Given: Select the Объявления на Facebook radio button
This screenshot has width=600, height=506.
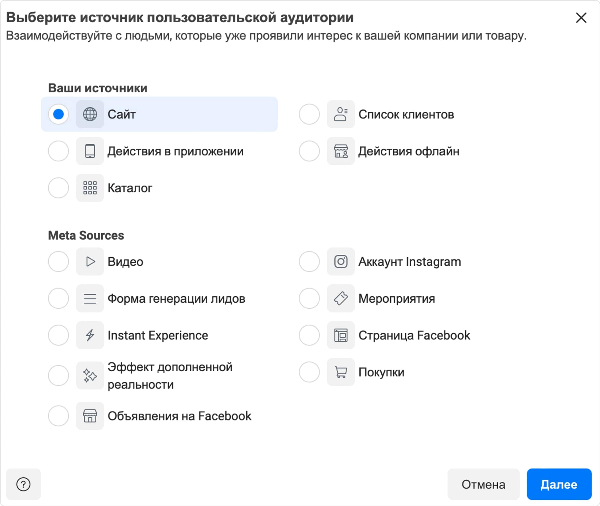Looking at the screenshot, I should coord(58,416).
